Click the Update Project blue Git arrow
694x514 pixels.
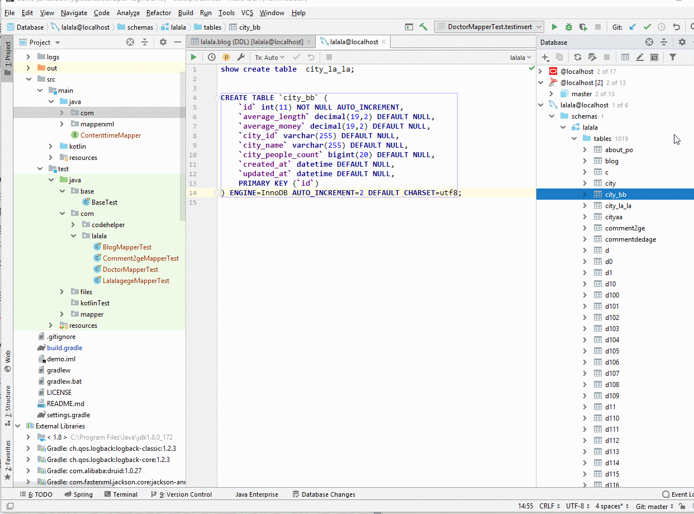633,26
